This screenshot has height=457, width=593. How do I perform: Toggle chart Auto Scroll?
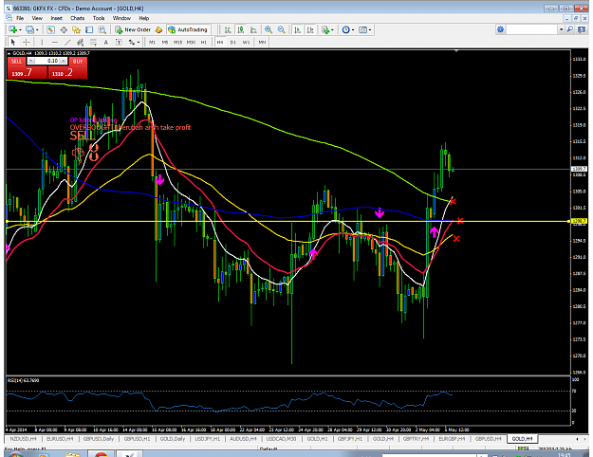(x=297, y=29)
